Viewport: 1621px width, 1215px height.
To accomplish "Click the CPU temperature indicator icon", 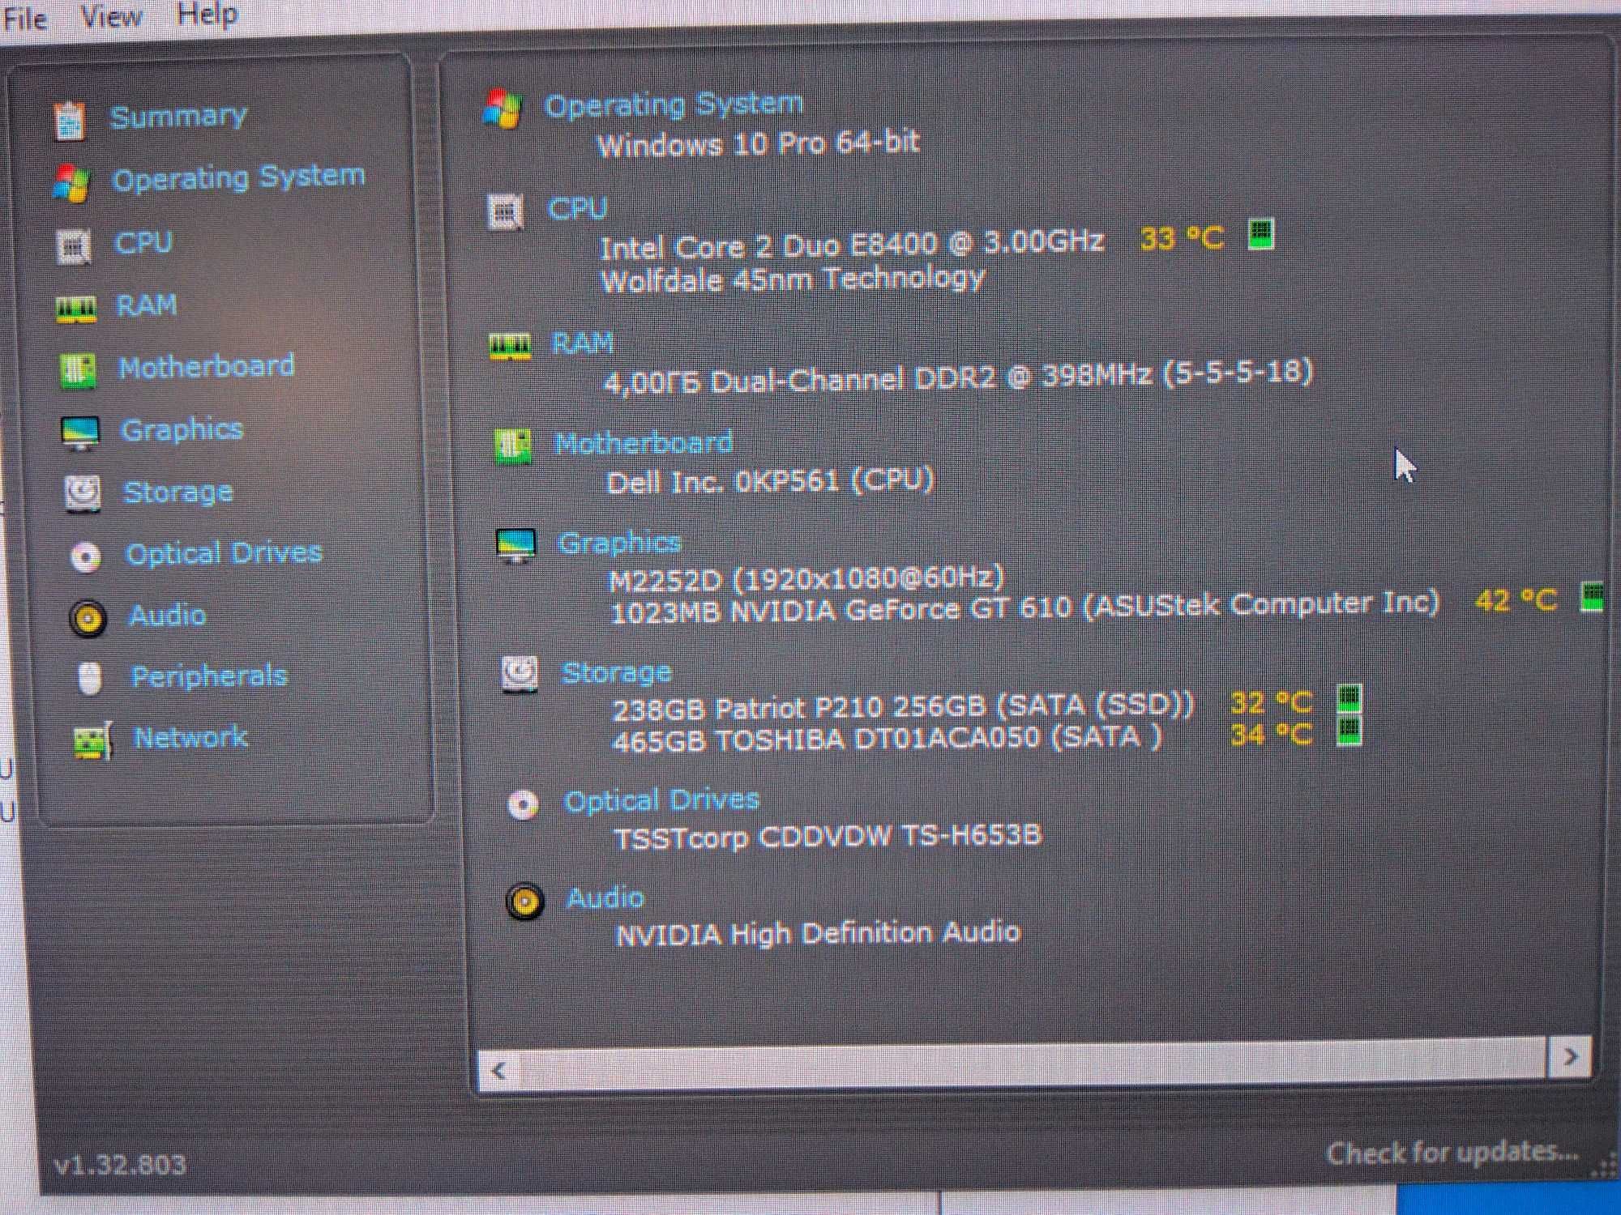I will (1260, 235).
